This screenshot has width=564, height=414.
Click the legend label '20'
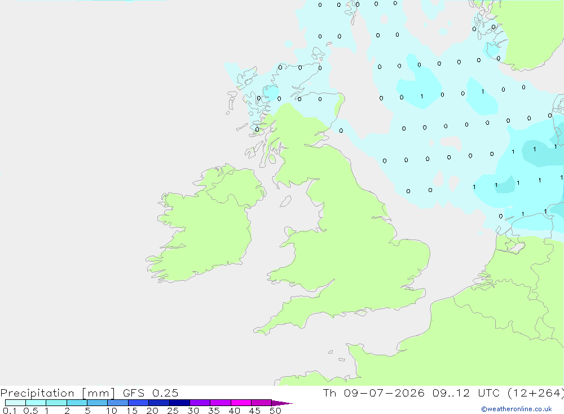[x=152, y=411]
